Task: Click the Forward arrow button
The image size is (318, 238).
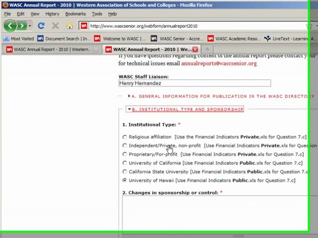Action: [22, 26]
